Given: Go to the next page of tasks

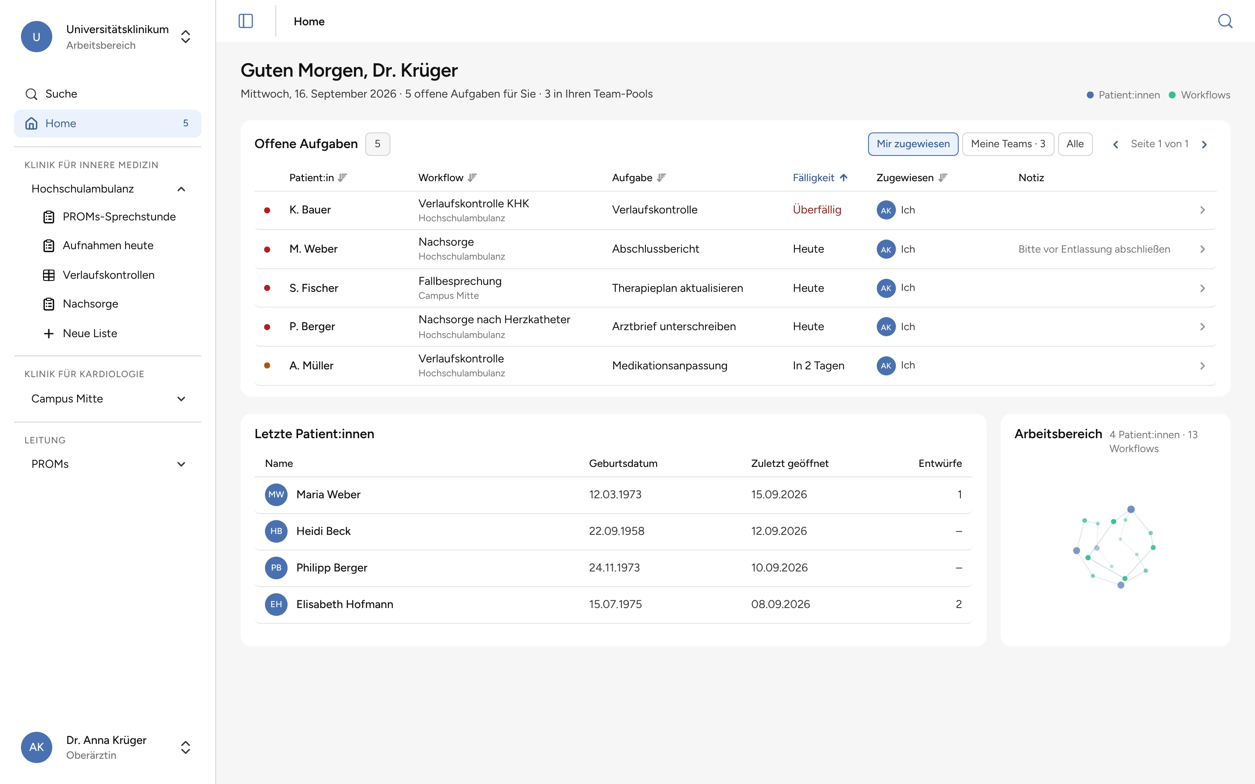Looking at the screenshot, I should pyautogui.click(x=1204, y=145).
